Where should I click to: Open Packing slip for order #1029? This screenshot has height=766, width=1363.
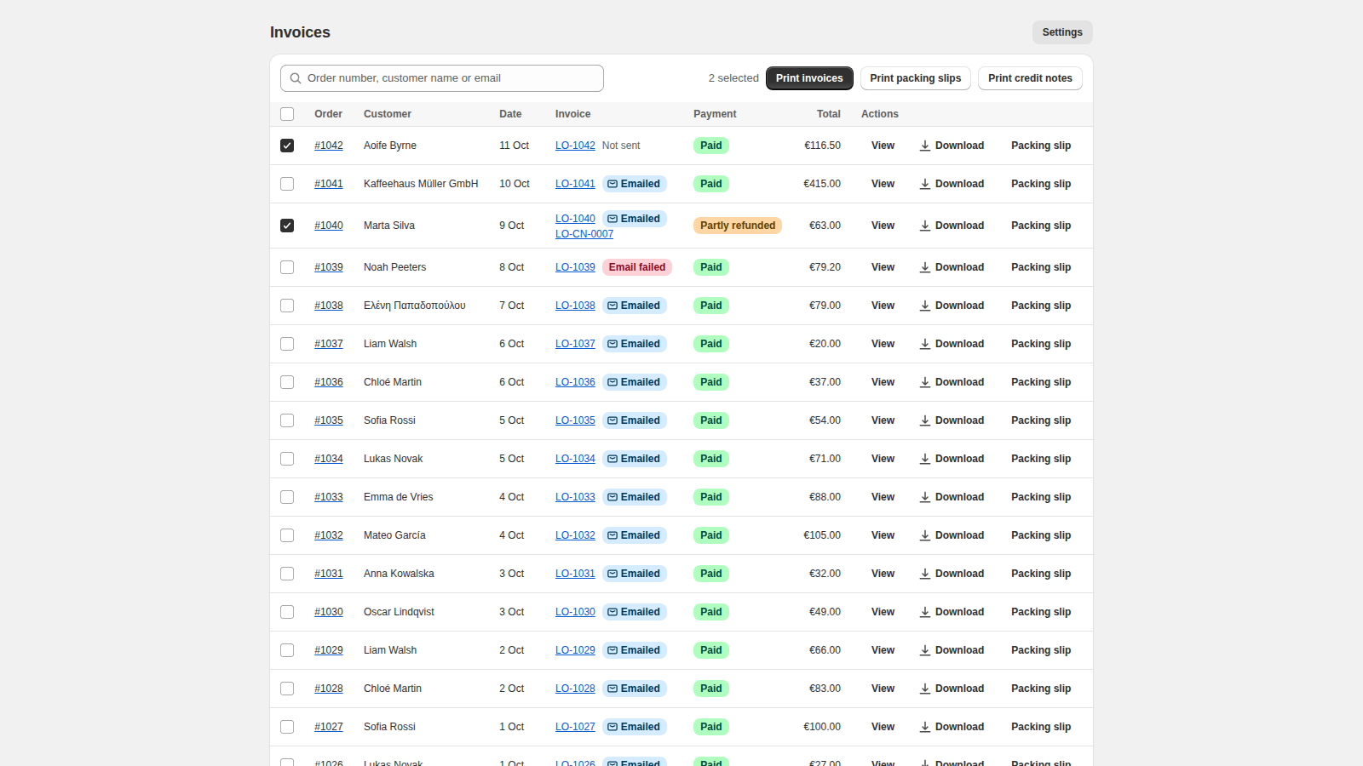point(1041,650)
